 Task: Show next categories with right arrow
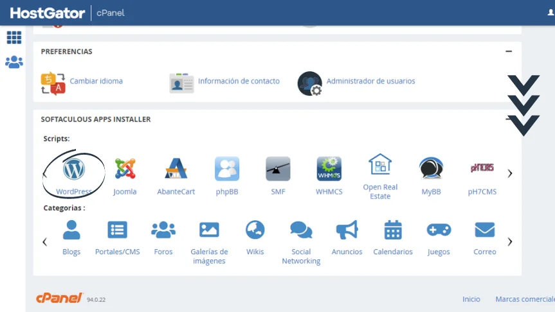click(510, 241)
